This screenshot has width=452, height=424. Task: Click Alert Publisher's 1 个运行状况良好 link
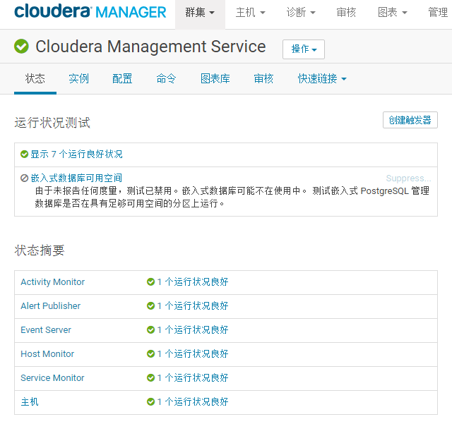point(193,305)
